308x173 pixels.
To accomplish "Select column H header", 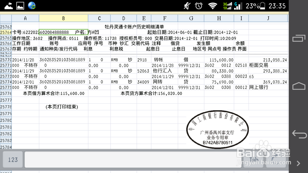I will [219, 18].
